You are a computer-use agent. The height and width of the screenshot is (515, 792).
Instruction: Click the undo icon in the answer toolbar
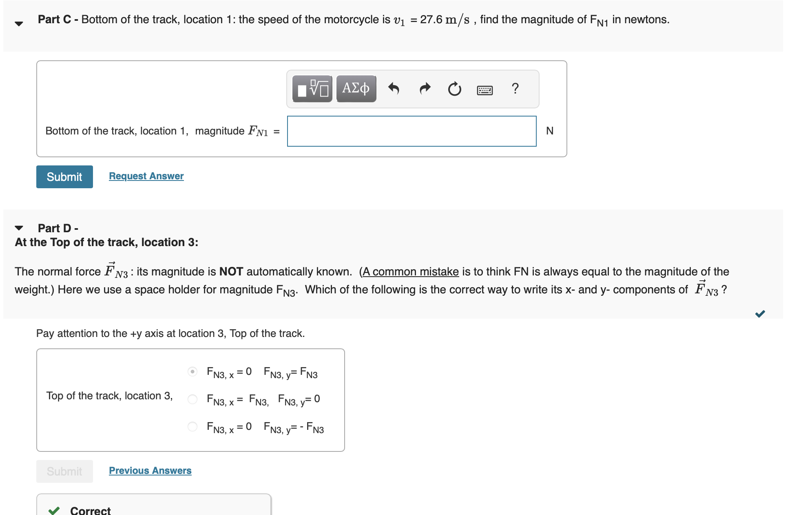click(394, 88)
